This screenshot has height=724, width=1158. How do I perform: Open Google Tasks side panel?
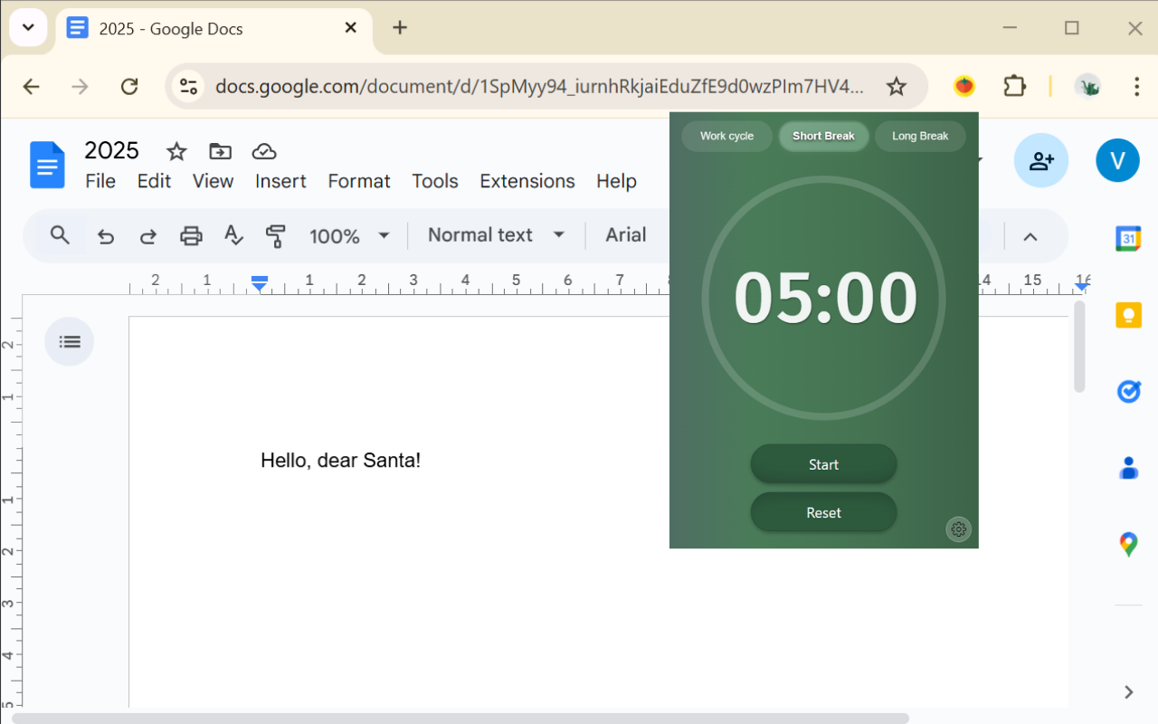(1128, 391)
